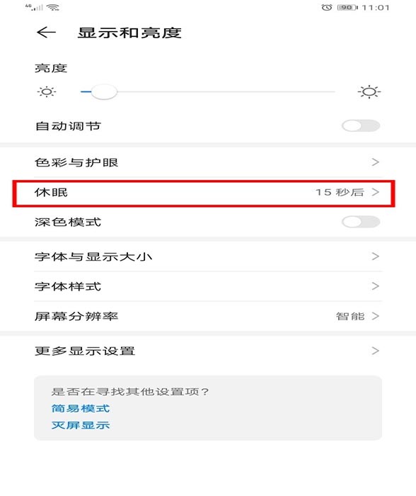
Task: Enable the 深色模式 dark mode switch
Action: click(361, 222)
